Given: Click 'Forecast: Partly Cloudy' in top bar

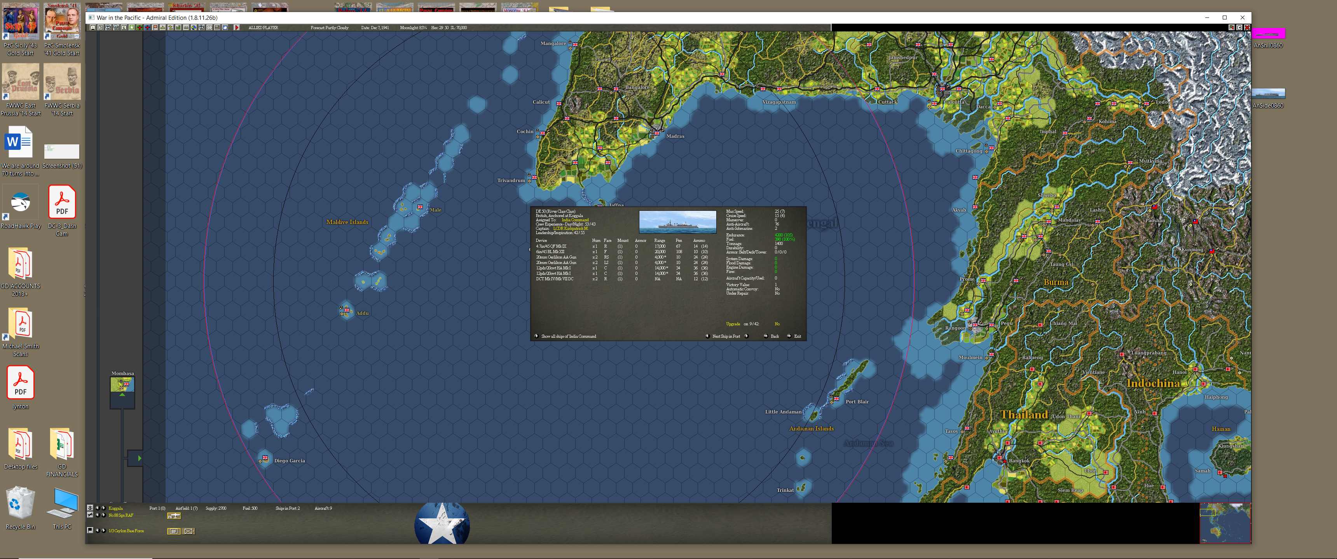Looking at the screenshot, I should 330,28.
